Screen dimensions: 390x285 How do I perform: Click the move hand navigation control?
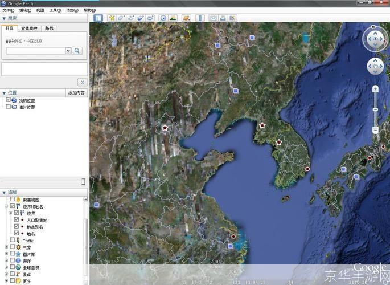375,66
